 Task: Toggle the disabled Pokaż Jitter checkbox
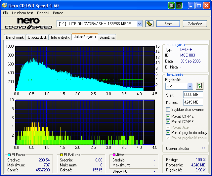168,127
